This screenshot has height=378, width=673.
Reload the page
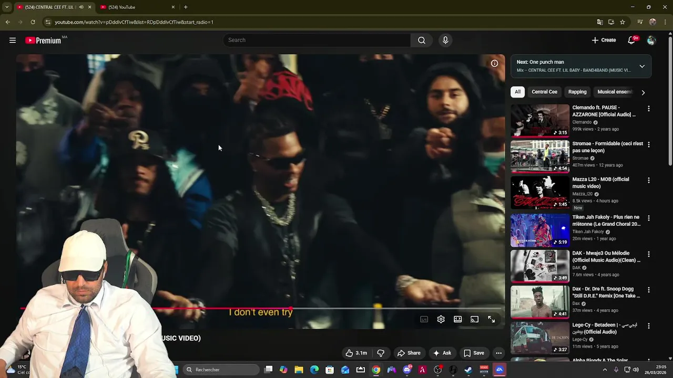click(33, 22)
